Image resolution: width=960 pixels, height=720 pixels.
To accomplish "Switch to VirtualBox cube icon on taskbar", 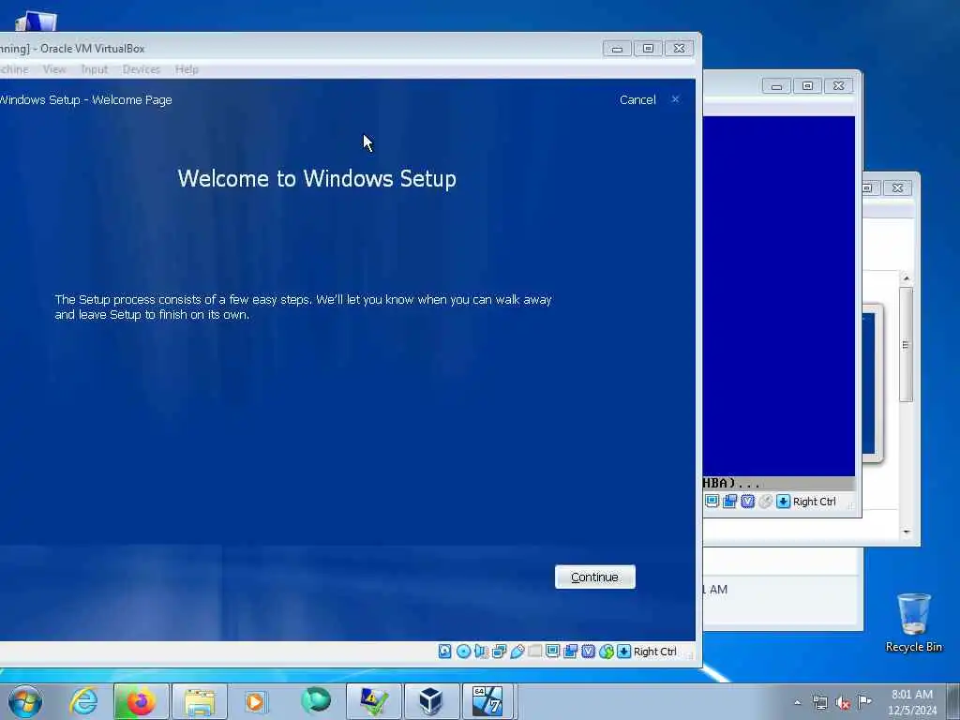I will click(431, 701).
